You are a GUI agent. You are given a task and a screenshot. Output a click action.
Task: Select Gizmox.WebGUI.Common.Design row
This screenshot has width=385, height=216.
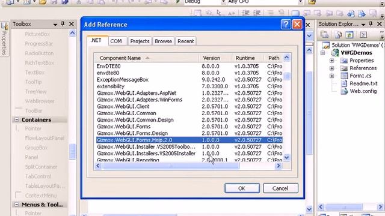click(189, 120)
